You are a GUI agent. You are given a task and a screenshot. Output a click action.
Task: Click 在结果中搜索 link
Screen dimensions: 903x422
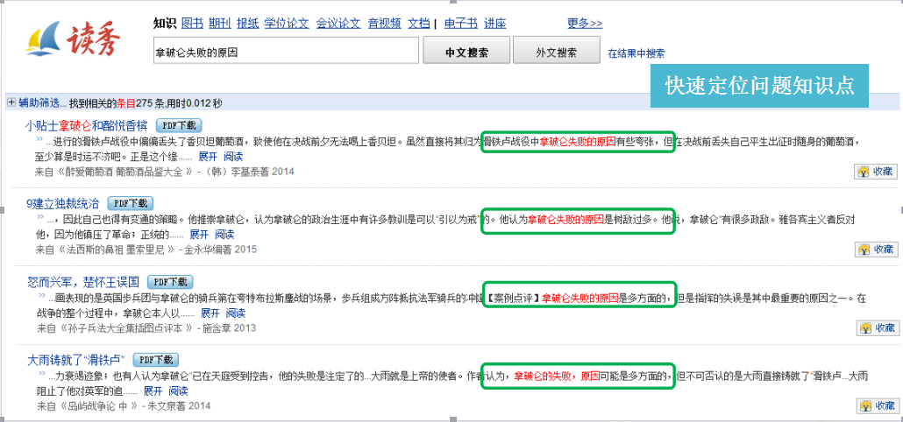[x=636, y=53]
